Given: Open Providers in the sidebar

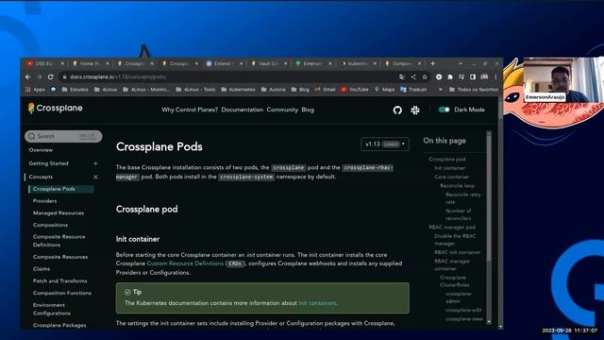Looking at the screenshot, I should pyautogui.click(x=44, y=201).
